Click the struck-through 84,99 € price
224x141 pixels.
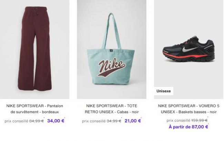(x=37, y=121)
